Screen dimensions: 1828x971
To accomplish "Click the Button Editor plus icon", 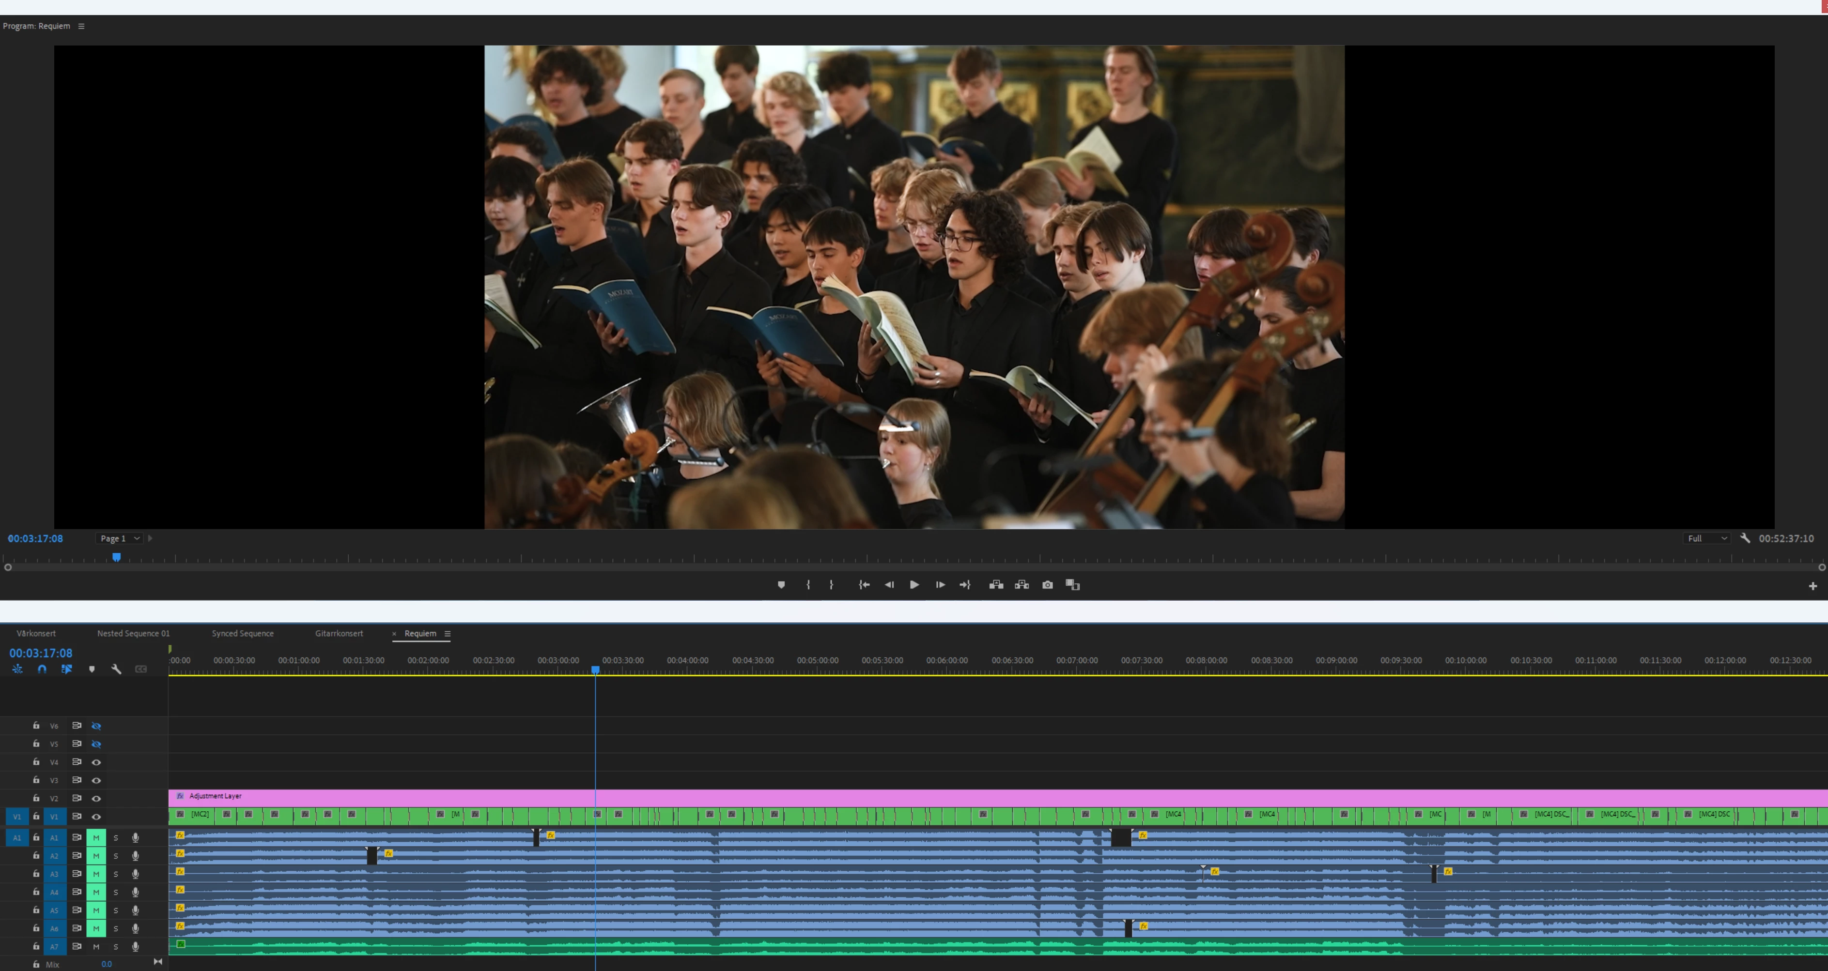I will [x=1813, y=586].
